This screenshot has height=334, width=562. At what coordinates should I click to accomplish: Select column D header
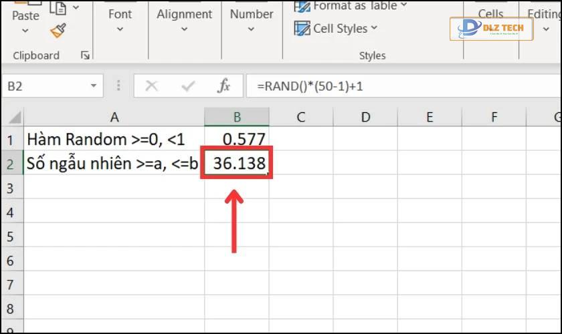[x=365, y=117]
